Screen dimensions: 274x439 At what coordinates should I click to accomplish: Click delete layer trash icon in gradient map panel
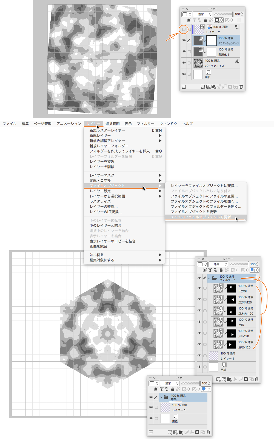(241, 87)
